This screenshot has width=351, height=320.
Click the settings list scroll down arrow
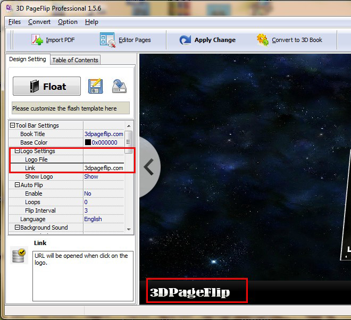[x=129, y=230]
